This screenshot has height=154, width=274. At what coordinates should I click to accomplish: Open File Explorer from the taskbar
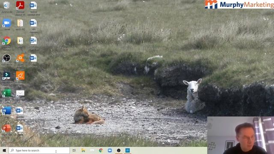point(83,150)
